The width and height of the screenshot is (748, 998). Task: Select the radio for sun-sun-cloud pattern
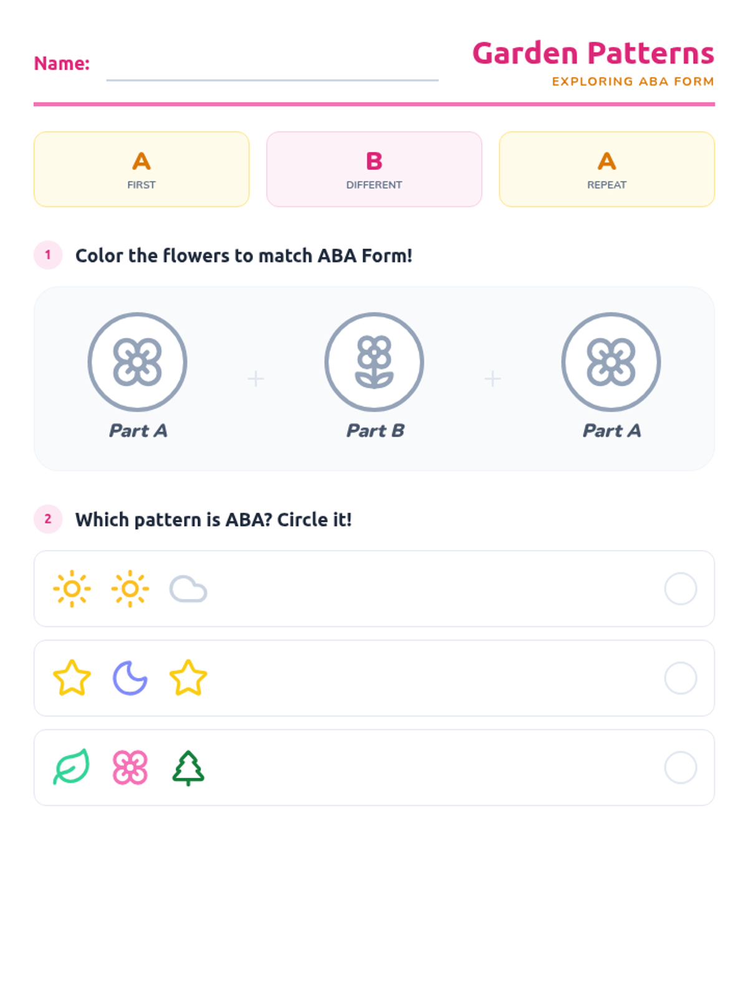click(680, 589)
